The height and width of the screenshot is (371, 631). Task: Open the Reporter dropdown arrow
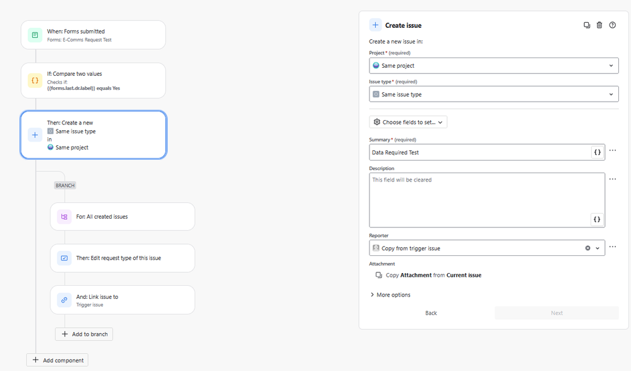(598, 248)
